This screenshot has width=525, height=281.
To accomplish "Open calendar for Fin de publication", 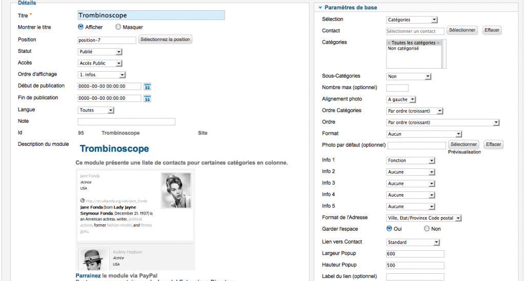I will tap(147, 98).
